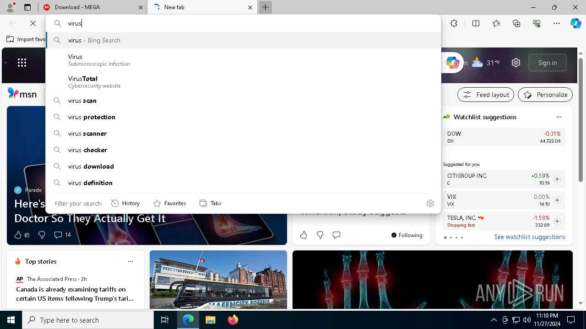The image size is (586, 329).
Task: Toggle split screen icon
Action: pyautogui.click(x=476, y=23)
